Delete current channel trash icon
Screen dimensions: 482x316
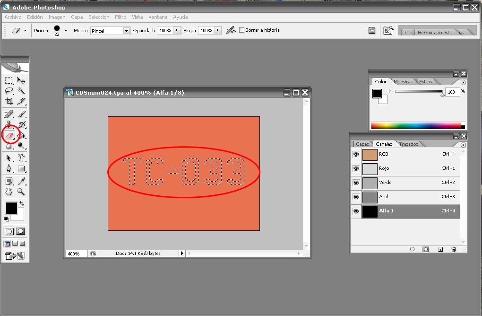tap(454, 249)
